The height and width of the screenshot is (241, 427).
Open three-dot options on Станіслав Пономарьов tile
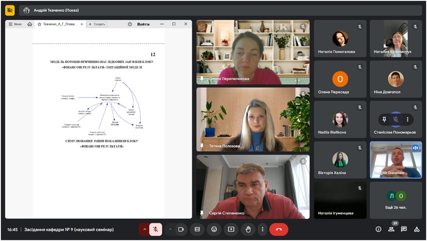pos(407,119)
